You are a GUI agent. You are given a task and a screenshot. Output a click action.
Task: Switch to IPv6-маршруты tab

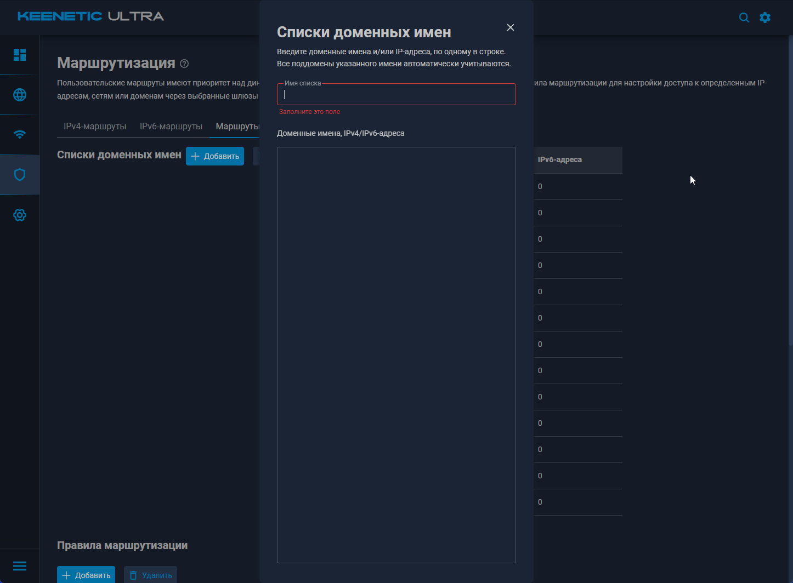pos(171,127)
